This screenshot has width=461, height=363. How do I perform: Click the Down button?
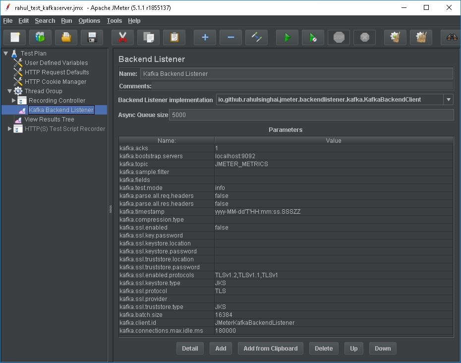tap(383, 348)
